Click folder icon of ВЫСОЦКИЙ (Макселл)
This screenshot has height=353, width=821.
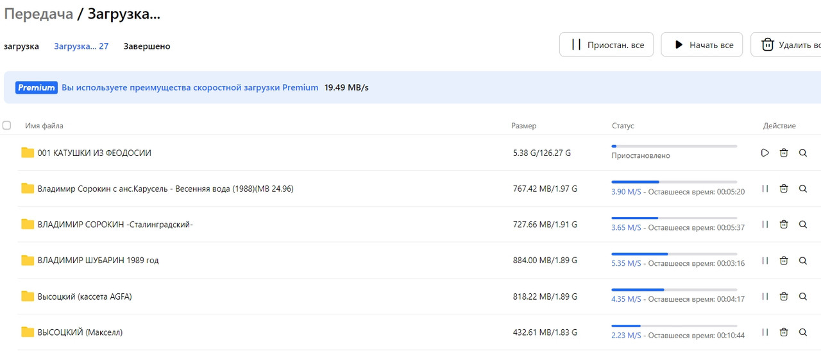pyautogui.click(x=28, y=332)
